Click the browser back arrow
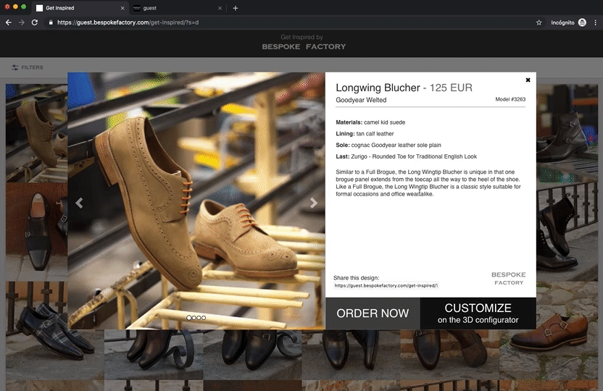Viewport: 603px width, 391px height. tap(9, 22)
